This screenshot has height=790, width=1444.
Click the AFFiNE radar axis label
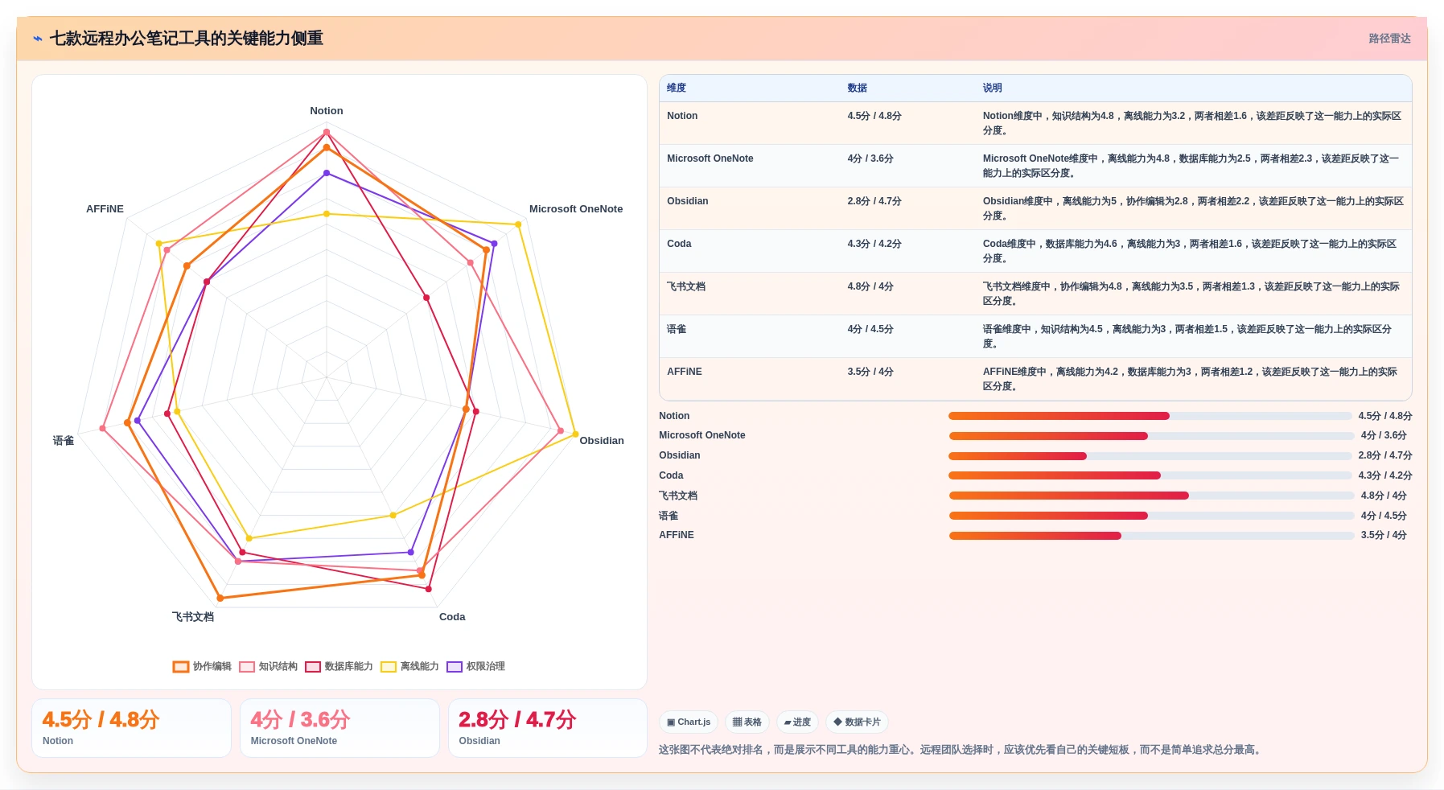coord(105,209)
